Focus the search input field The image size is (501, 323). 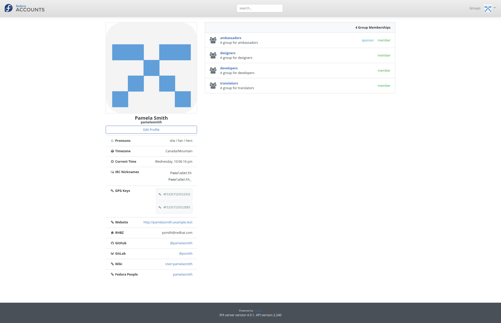(x=260, y=8)
